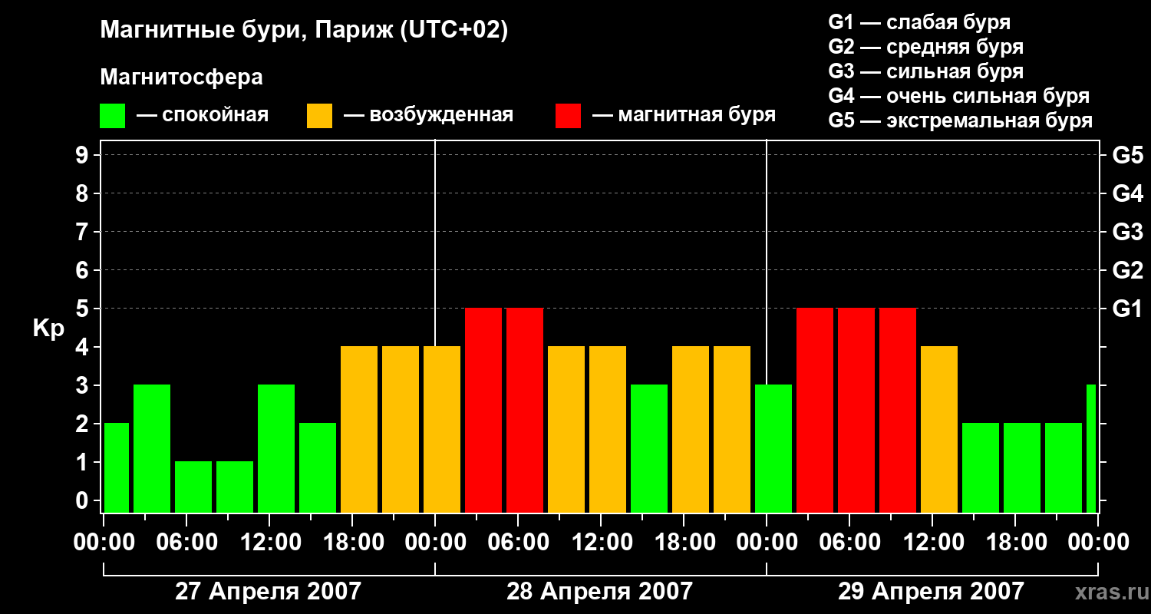
Task: Click the red bar, 29 April 03:00–06:00
Action: [815, 411]
